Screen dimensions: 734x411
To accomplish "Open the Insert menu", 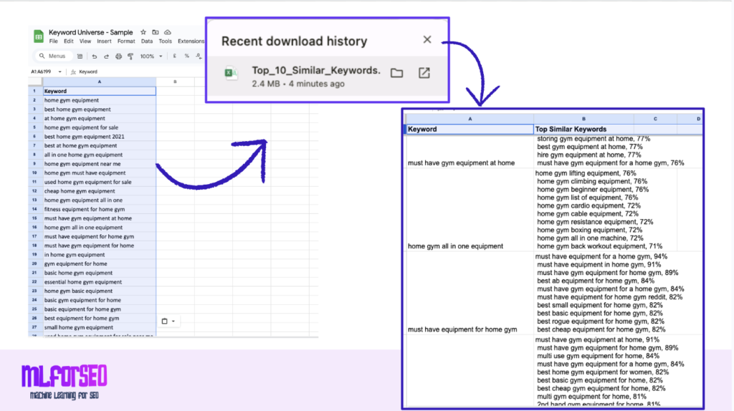I will pyautogui.click(x=104, y=41).
